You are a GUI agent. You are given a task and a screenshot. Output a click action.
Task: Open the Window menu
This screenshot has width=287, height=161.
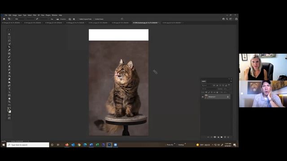coord(55,15)
